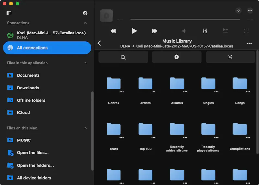Viewport: 259px width, 185px height.
Task: Mute audio via the speaker icon
Action: pos(184,31)
